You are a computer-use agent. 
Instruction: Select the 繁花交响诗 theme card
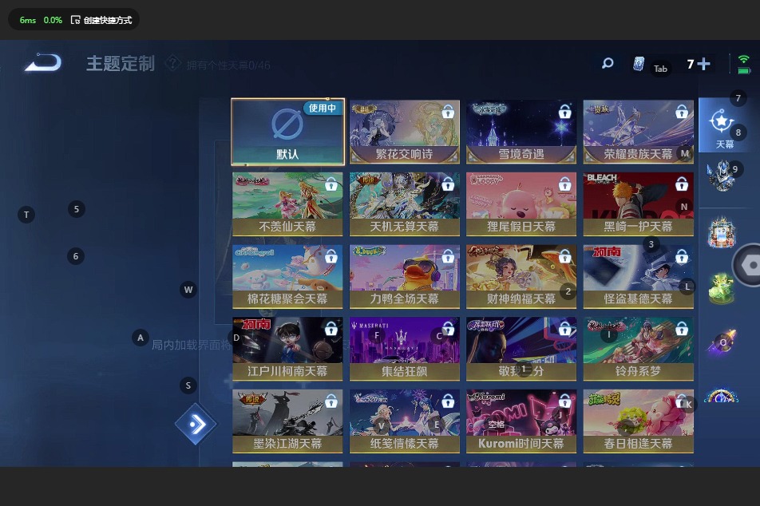click(x=404, y=132)
